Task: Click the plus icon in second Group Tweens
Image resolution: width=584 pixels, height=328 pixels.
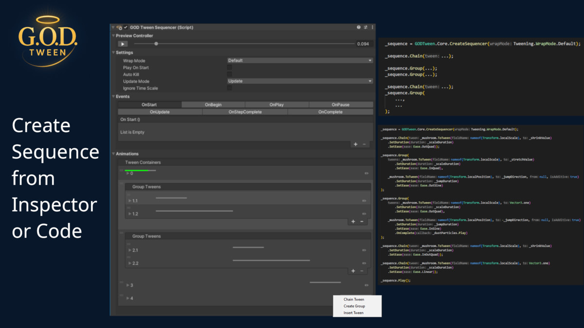Action: point(353,271)
